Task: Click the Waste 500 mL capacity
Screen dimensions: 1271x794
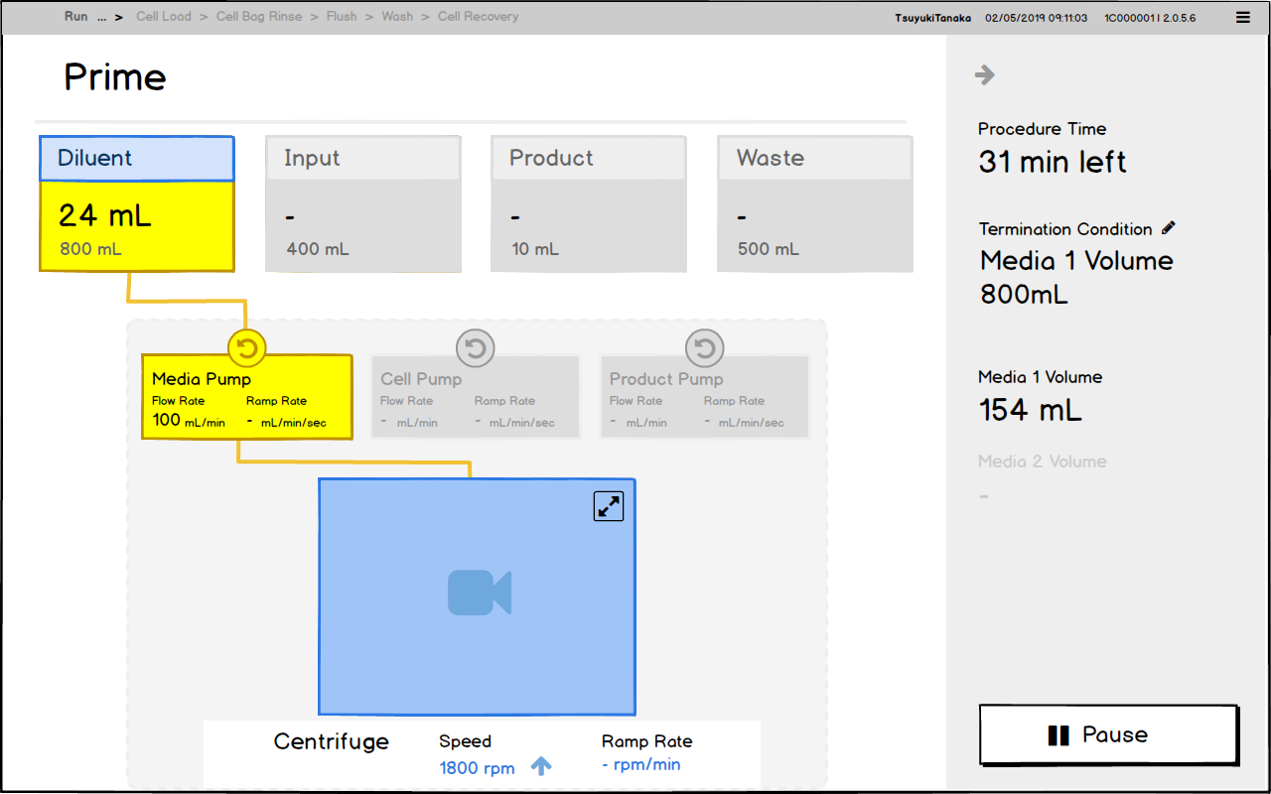Action: (769, 249)
